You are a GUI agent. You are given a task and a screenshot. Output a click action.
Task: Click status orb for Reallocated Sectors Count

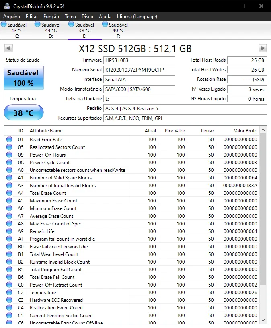tap(9, 147)
